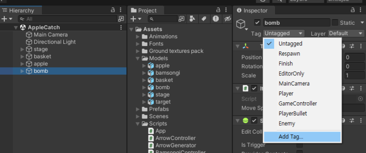
Task: Click Search by Label tag icon
Action: pyautogui.click(x=204, y=19)
